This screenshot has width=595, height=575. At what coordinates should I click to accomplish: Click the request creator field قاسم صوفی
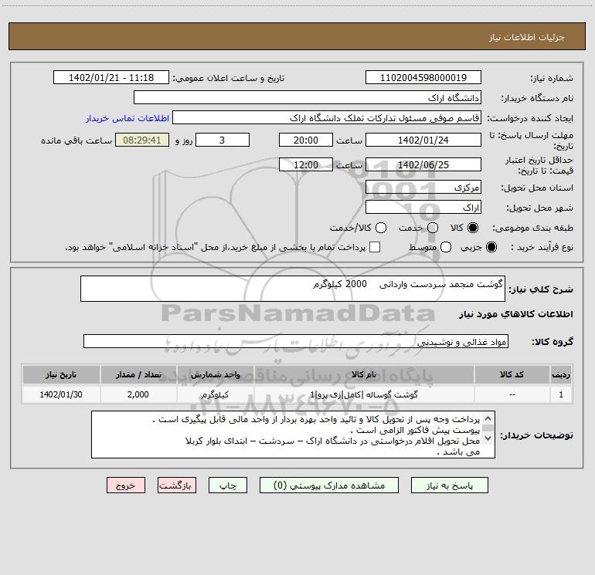326,117
